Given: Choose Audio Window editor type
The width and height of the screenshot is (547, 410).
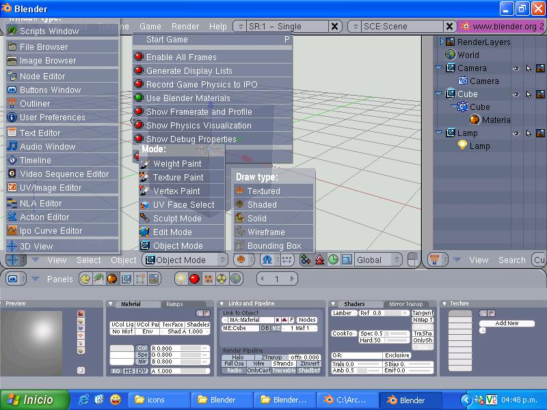Looking at the screenshot, I should (62, 146).
